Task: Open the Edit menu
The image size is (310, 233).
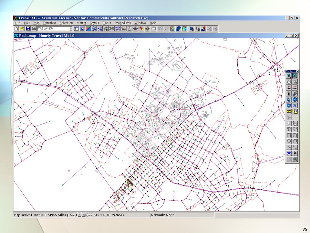Action: click(x=27, y=23)
